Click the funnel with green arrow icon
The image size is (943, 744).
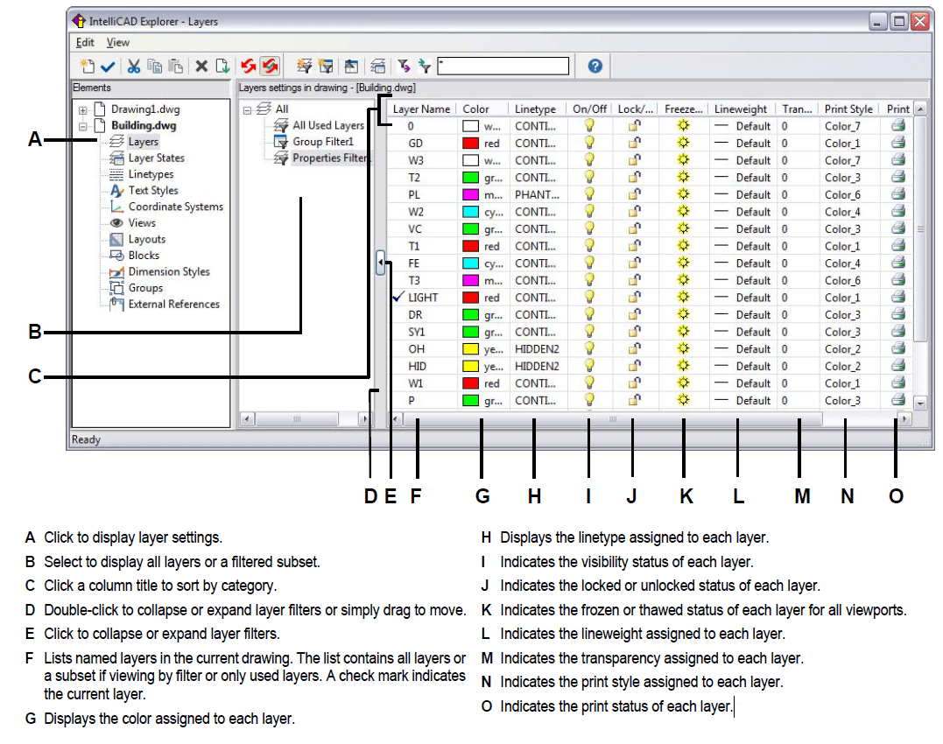coord(426,67)
